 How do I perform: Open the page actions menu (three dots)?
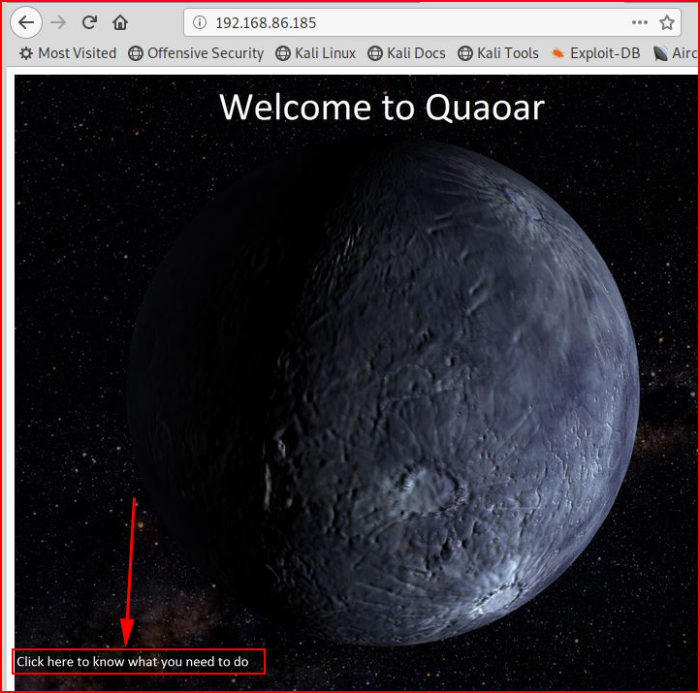point(639,22)
